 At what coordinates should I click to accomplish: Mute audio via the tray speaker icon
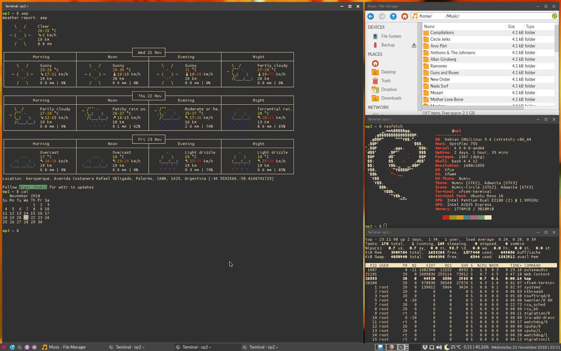tap(439, 347)
